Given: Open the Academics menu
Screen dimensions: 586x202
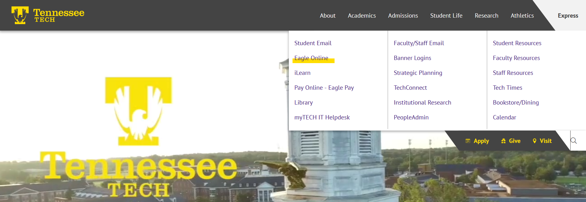Looking at the screenshot, I should coord(361,15).
